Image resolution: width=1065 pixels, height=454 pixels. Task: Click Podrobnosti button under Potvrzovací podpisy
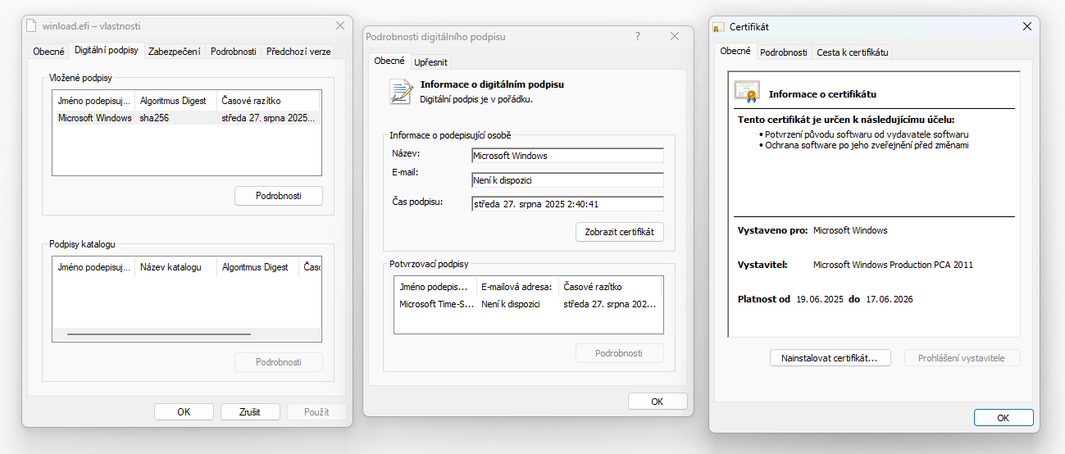point(620,353)
